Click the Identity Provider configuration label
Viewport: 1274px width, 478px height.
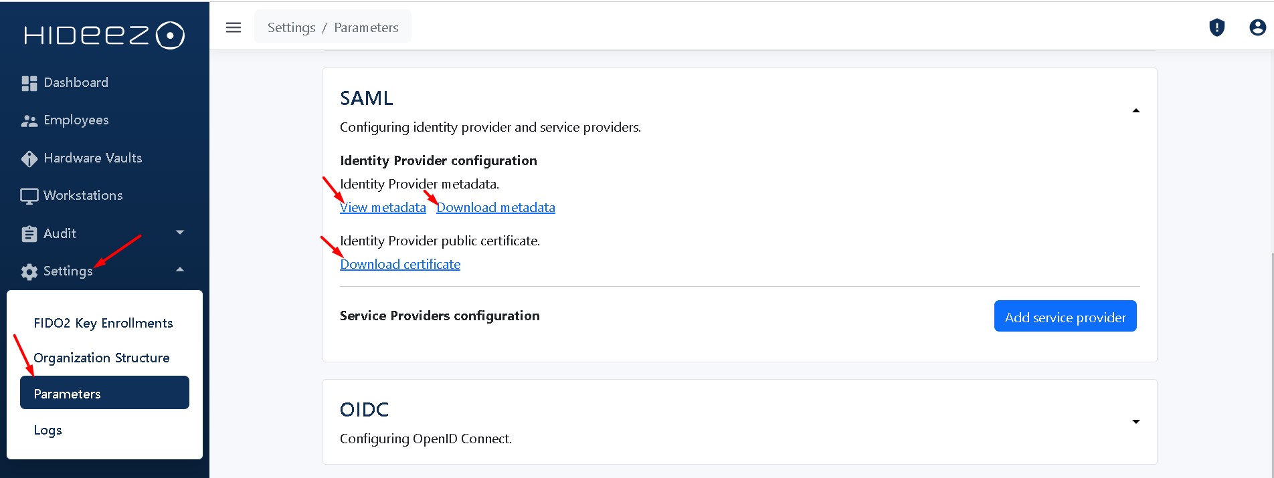point(438,160)
